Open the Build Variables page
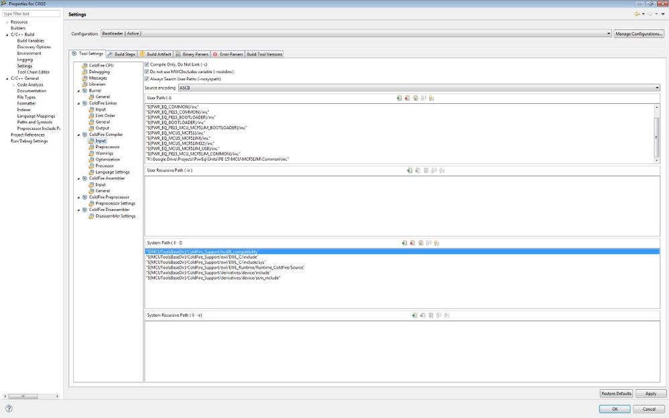Screen dimensions: 669x418 point(30,41)
